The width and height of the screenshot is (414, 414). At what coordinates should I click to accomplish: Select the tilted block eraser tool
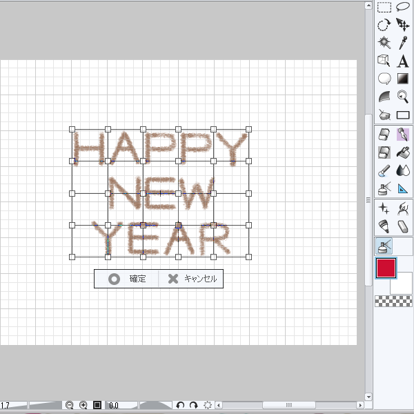click(403, 226)
